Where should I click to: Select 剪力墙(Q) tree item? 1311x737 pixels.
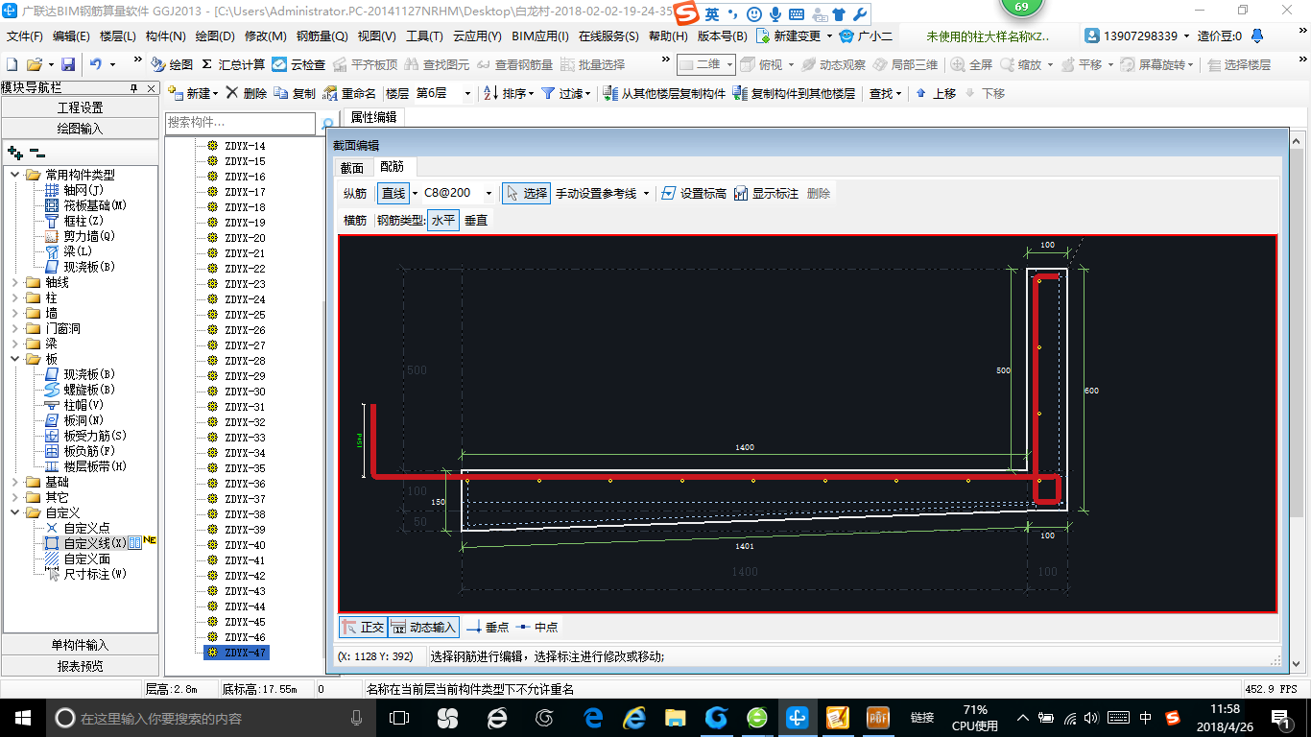pos(81,236)
